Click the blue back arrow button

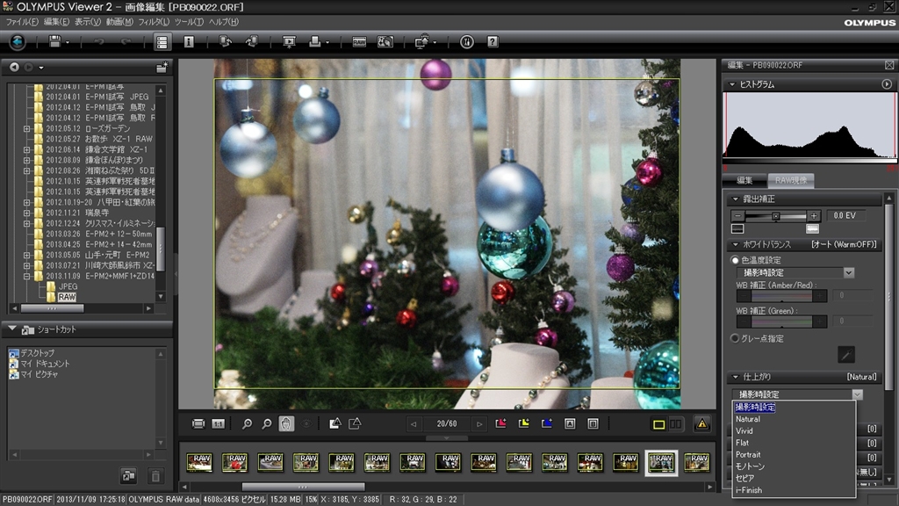pyautogui.click(x=18, y=42)
